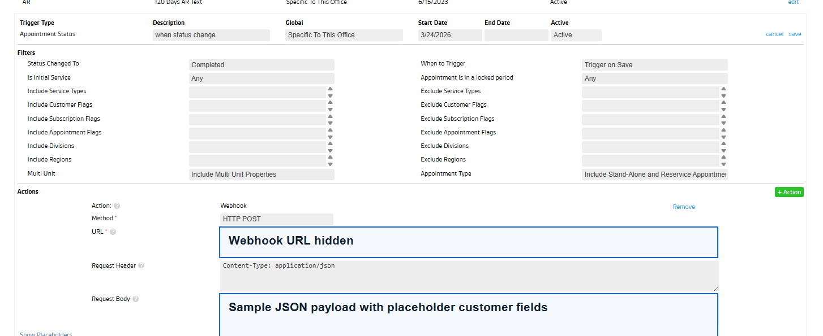Click up arrow for Exclude Divisions
This screenshot has width=823, height=336.
[723, 144]
